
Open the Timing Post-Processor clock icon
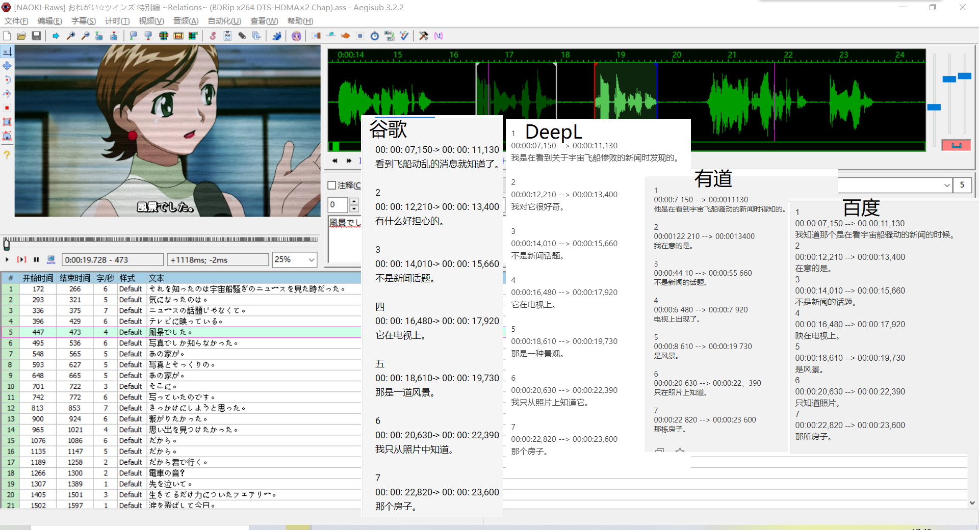pos(375,36)
